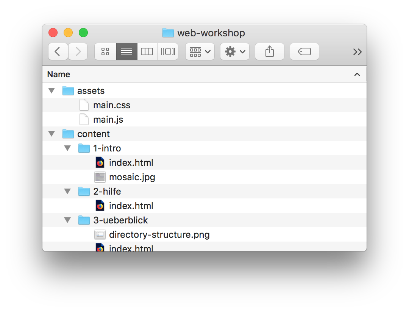The height and width of the screenshot is (312, 409).
Task: Click the web-workshop title folder icon
Action: click(x=168, y=33)
